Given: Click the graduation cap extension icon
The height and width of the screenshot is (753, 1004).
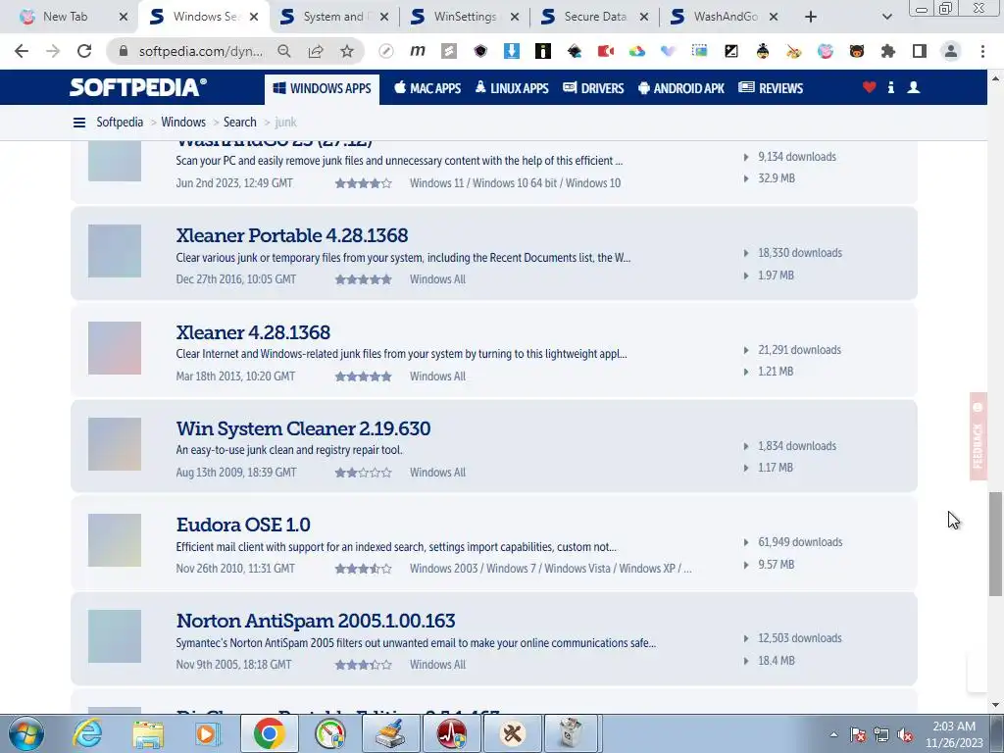Looking at the screenshot, I should tap(575, 51).
